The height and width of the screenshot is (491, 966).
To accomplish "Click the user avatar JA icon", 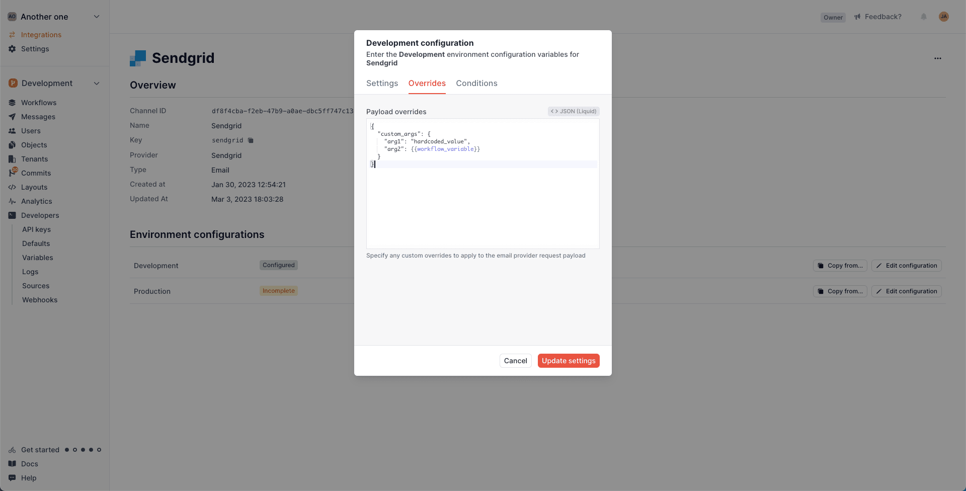I will [944, 17].
